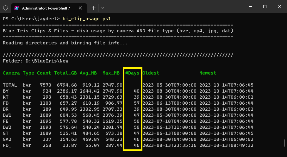The width and height of the screenshot is (287, 157).
Task: Click the PowerShell icon on the tab
Action: pos(16,8)
